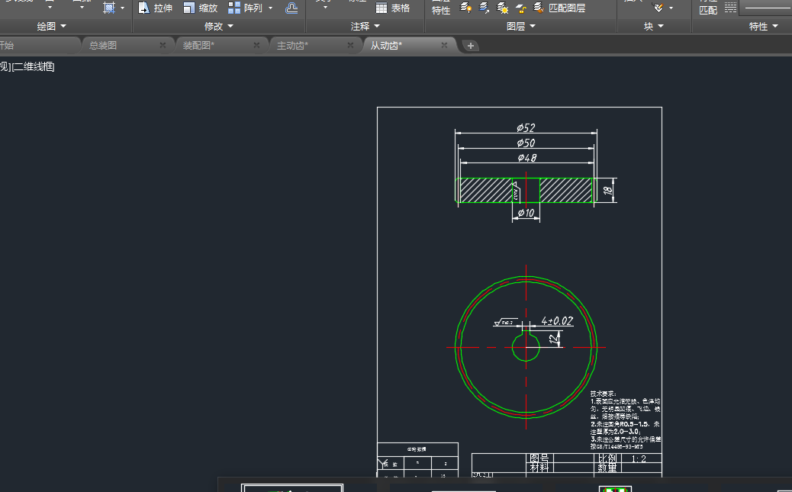Screen dimensions: 792x492
Task: Select the Stretch (拉伸) tool
Action: click(156, 8)
